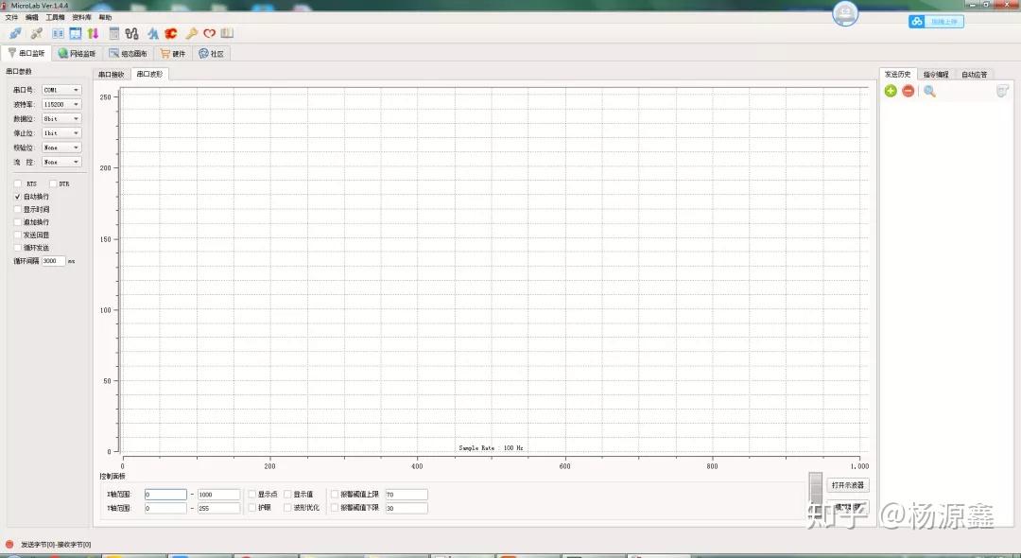Click the trash clear icon in right panel
Screen dimensions: 1021x558
click(x=1003, y=91)
